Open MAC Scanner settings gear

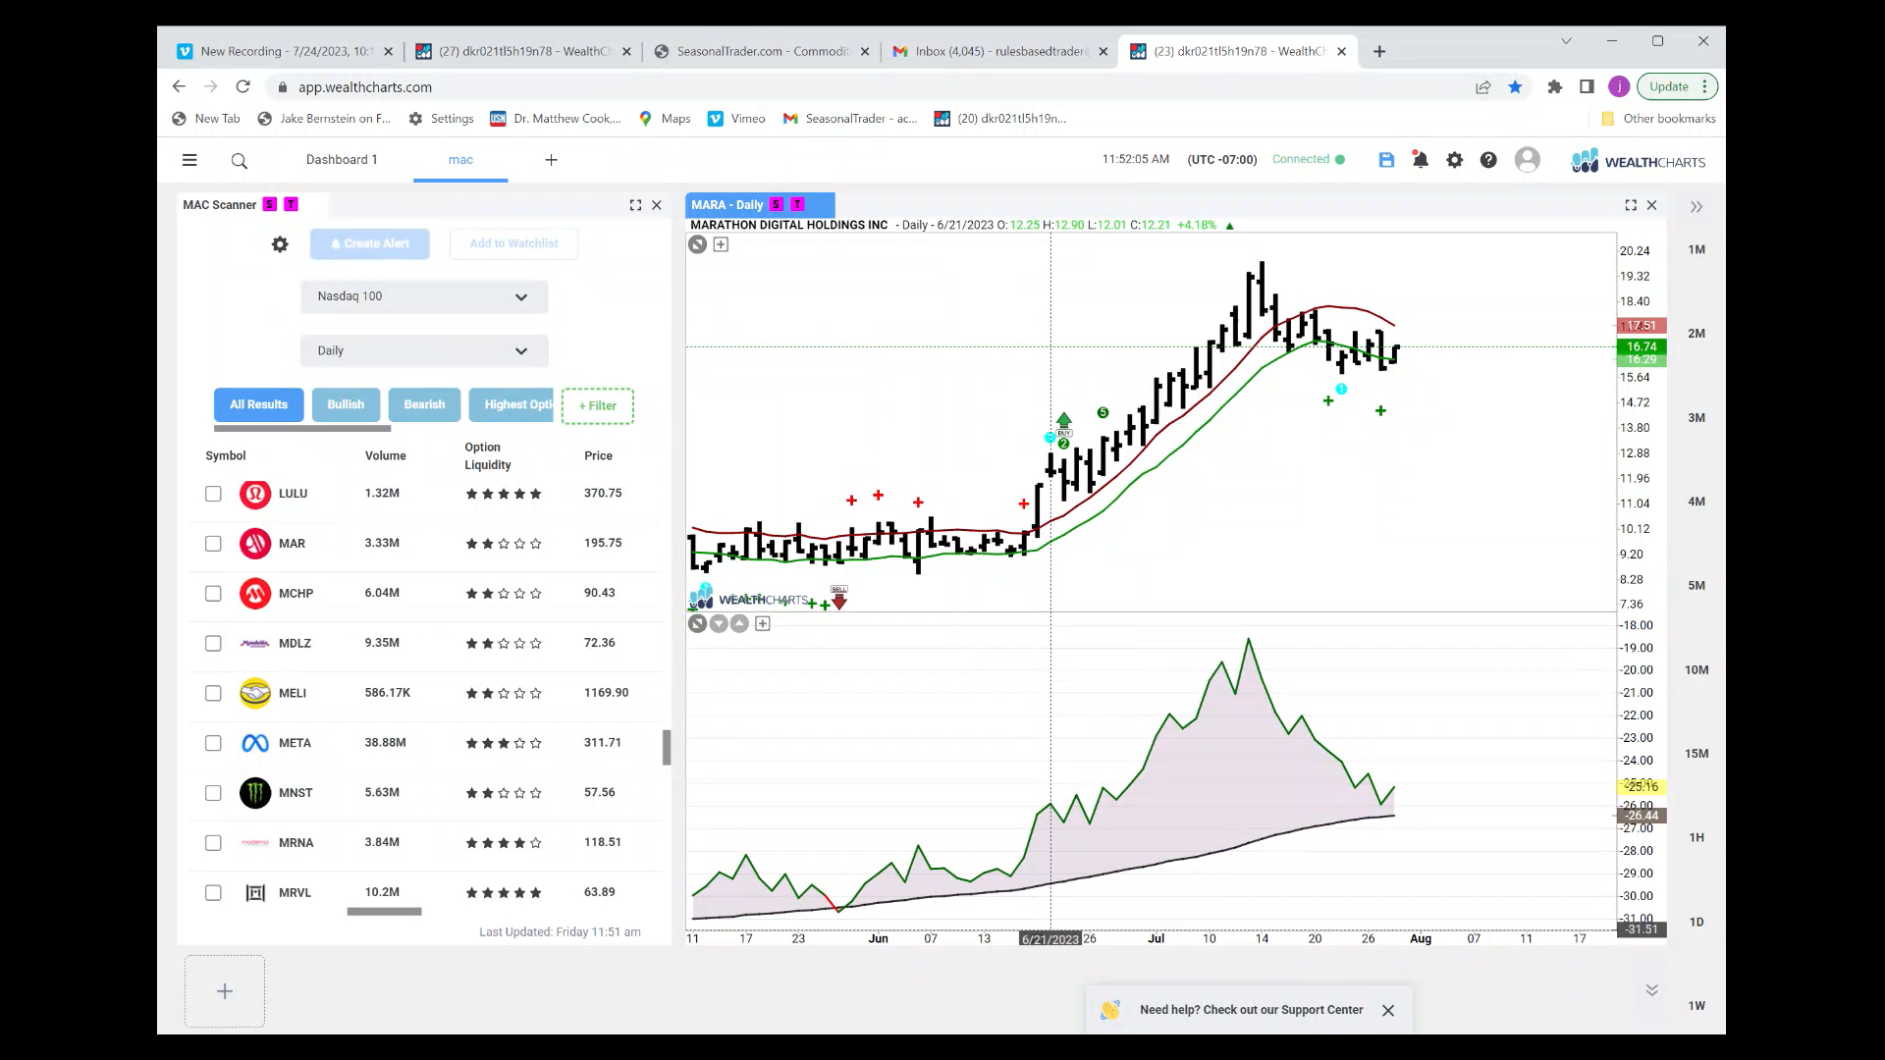[280, 244]
